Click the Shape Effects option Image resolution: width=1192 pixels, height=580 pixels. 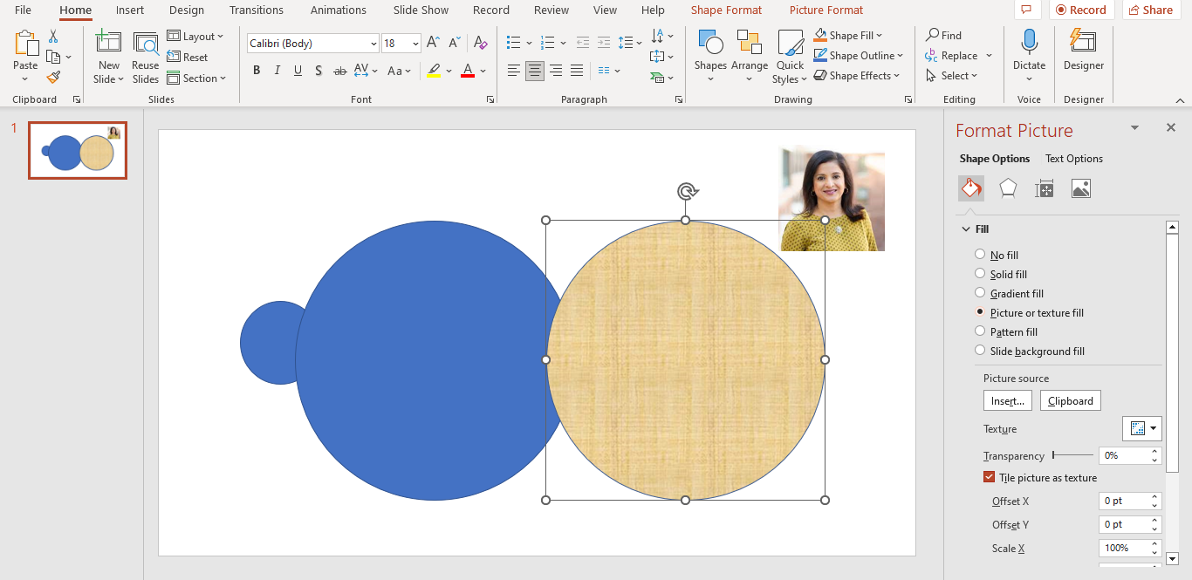click(x=858, y=75)
